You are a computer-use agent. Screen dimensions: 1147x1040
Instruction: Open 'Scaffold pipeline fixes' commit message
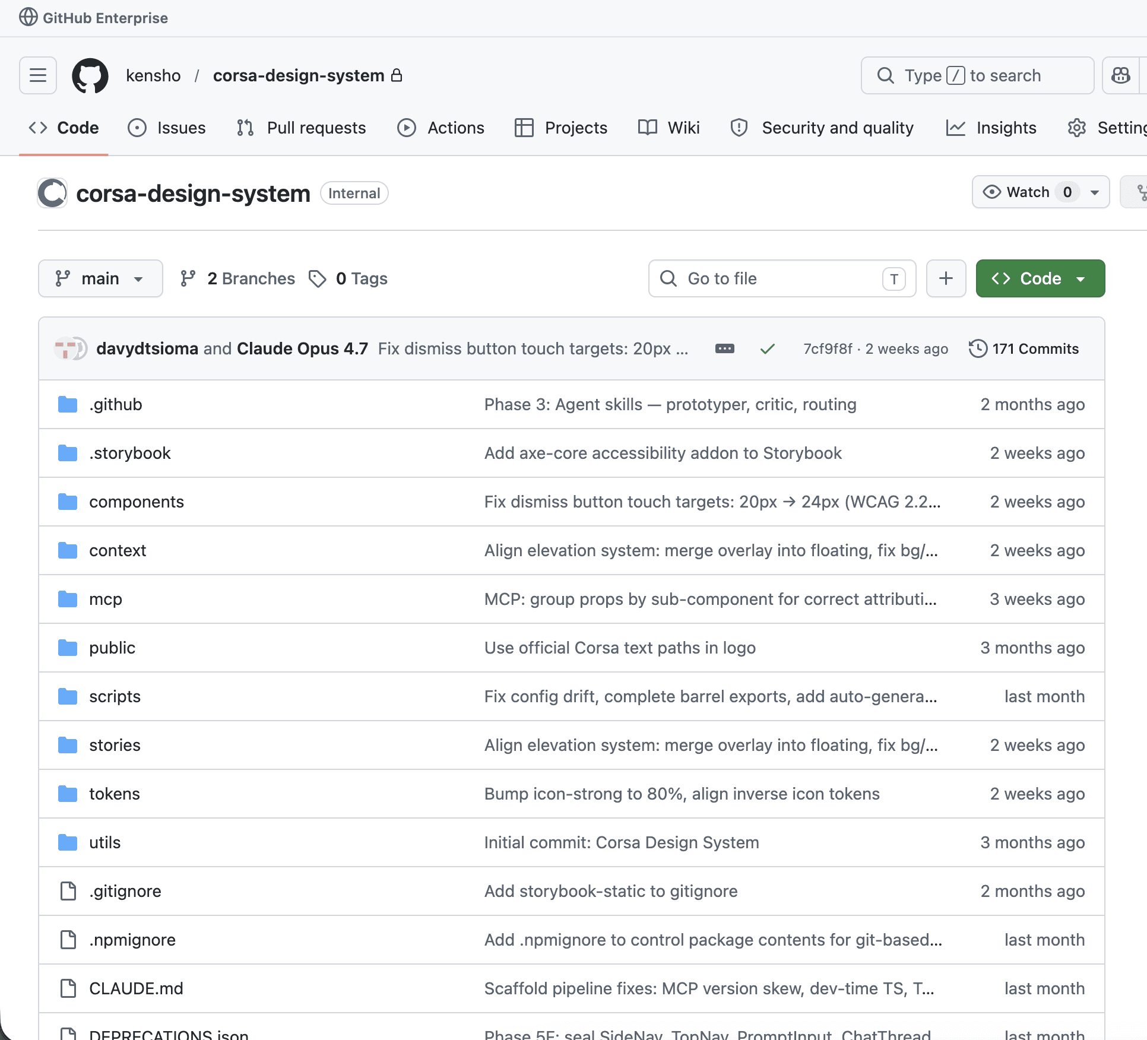coord(709,988)
